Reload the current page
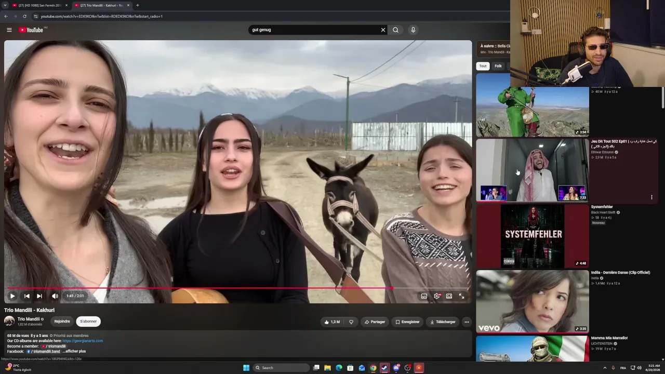The height and width of the screenshot is (374, 665). click(24, 16)
